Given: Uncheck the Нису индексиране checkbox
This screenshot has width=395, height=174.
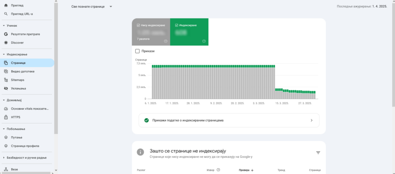Looking at the screenshot, I should click(138, 25).
